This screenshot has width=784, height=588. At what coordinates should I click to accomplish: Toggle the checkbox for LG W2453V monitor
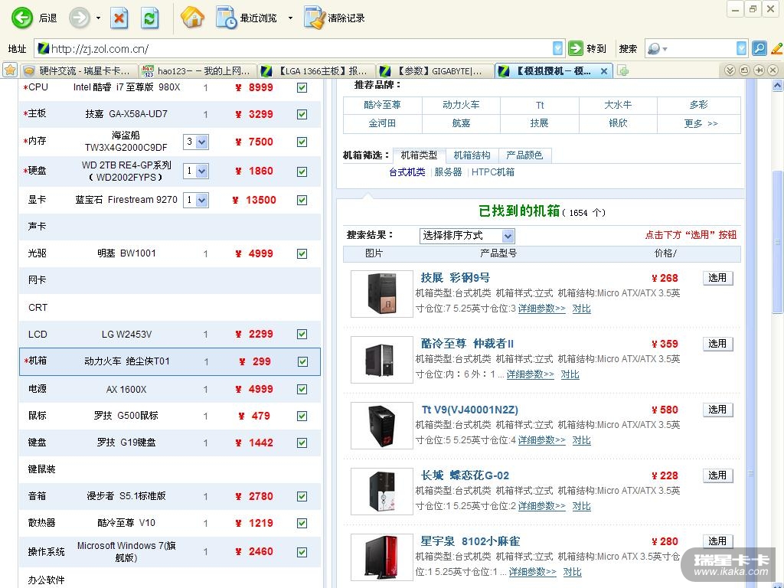pyautogui.click(x=302, y=335)
